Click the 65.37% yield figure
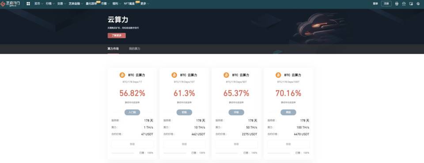 (236, 93)
